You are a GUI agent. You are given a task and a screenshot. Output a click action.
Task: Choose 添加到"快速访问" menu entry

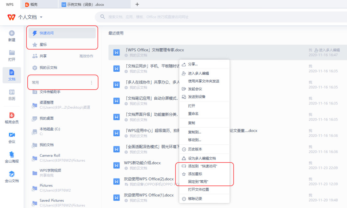204,166
